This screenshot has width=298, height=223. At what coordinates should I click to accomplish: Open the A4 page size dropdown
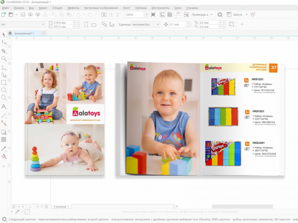click(23, 25)
